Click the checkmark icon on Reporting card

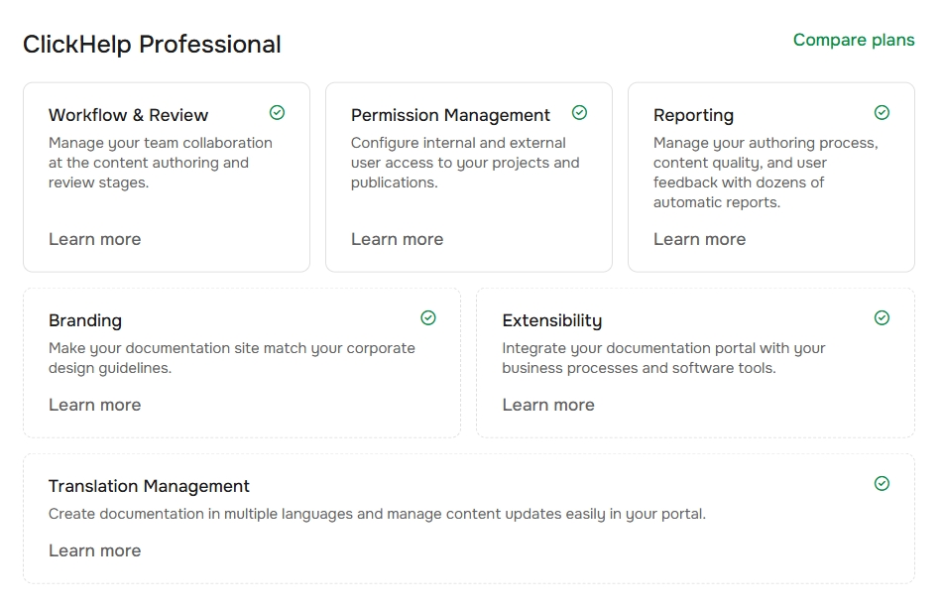click(x=882, y=113)
